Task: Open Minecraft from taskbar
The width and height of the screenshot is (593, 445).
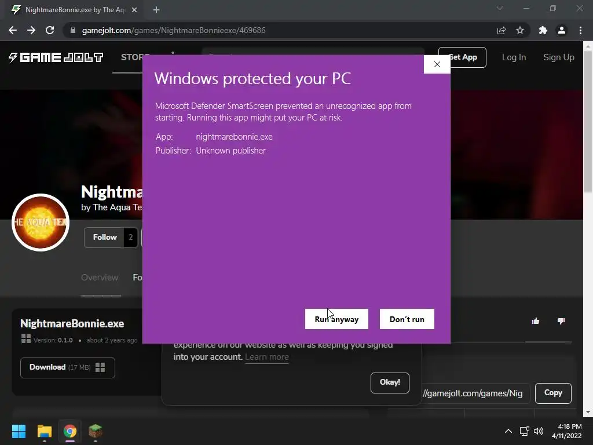Action: pyautogui.click(x=96, y=431)
